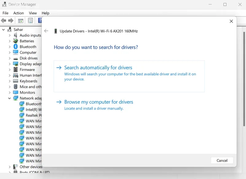Expand the Other devices category
246x179 pixels.
click(x=10, y=167)
